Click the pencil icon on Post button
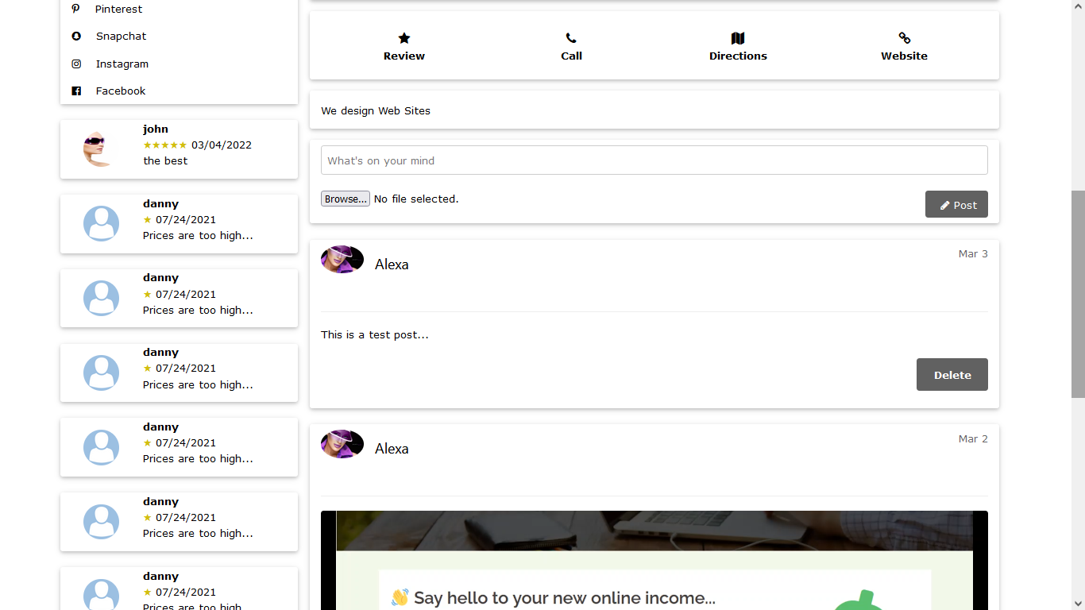The width and height of the screenshot is (1085, 610). pos(944,205)
